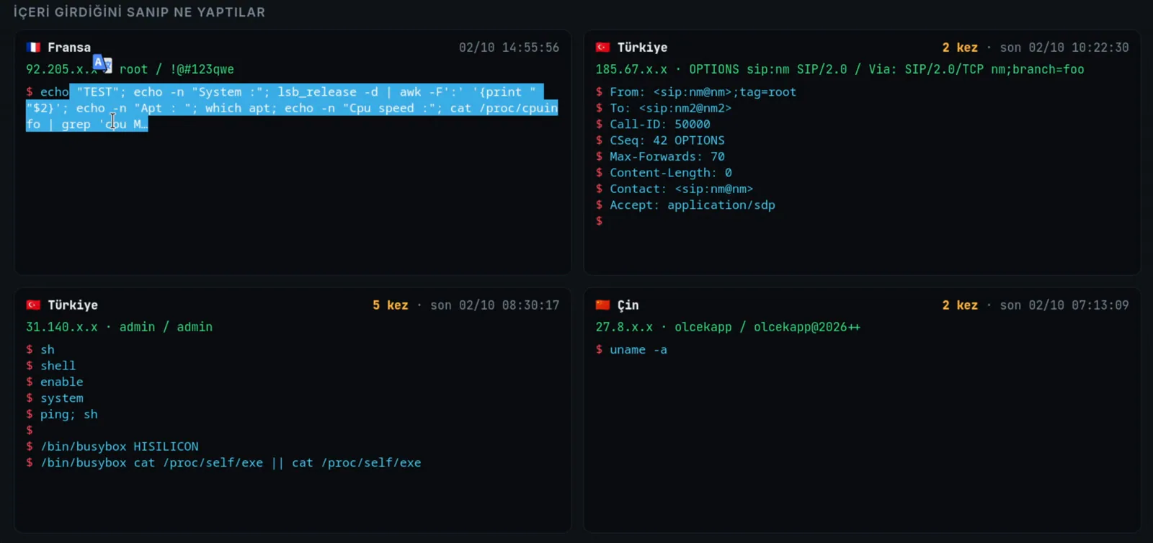Click IP address 92.205.x.x
Image resolution: width=1153 pixels, height=543 pixels.
tap(62, 69)
